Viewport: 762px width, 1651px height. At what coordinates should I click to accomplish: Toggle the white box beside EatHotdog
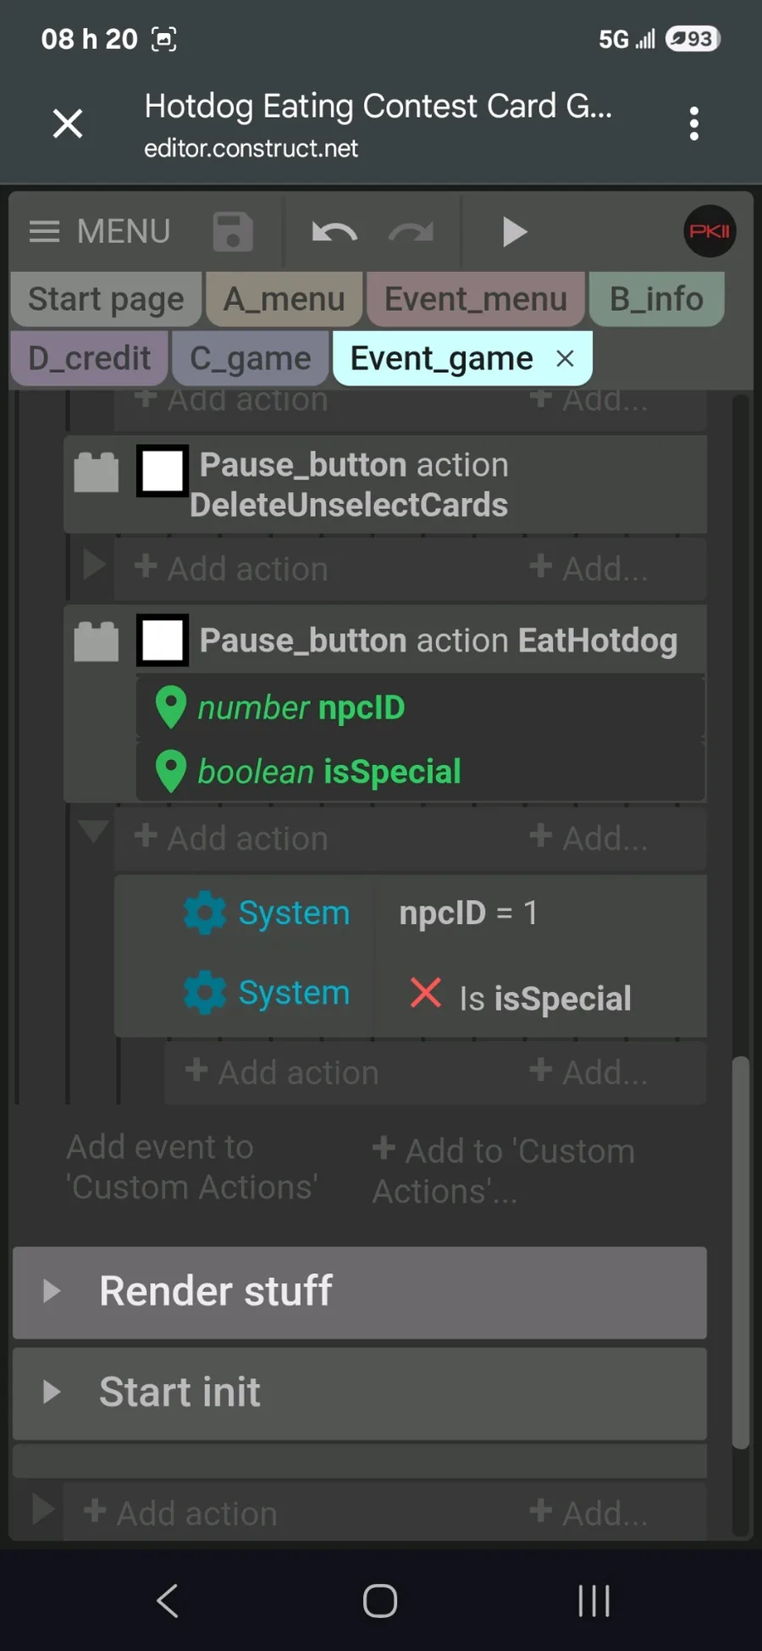pyautogui.click(x=163, y=640)
